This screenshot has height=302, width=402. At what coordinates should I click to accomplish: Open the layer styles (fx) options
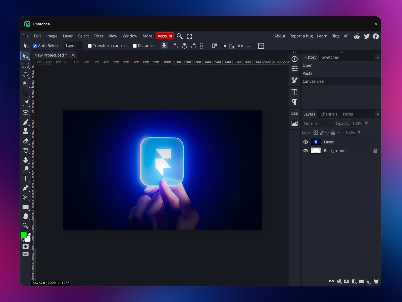pos(339,281)
